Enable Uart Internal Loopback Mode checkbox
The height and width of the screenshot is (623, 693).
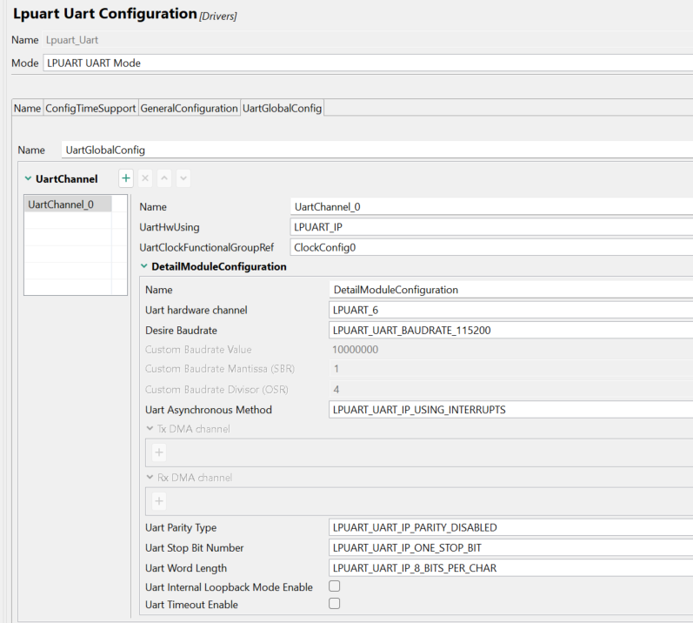pyautogui.click(x=334, y=586)
